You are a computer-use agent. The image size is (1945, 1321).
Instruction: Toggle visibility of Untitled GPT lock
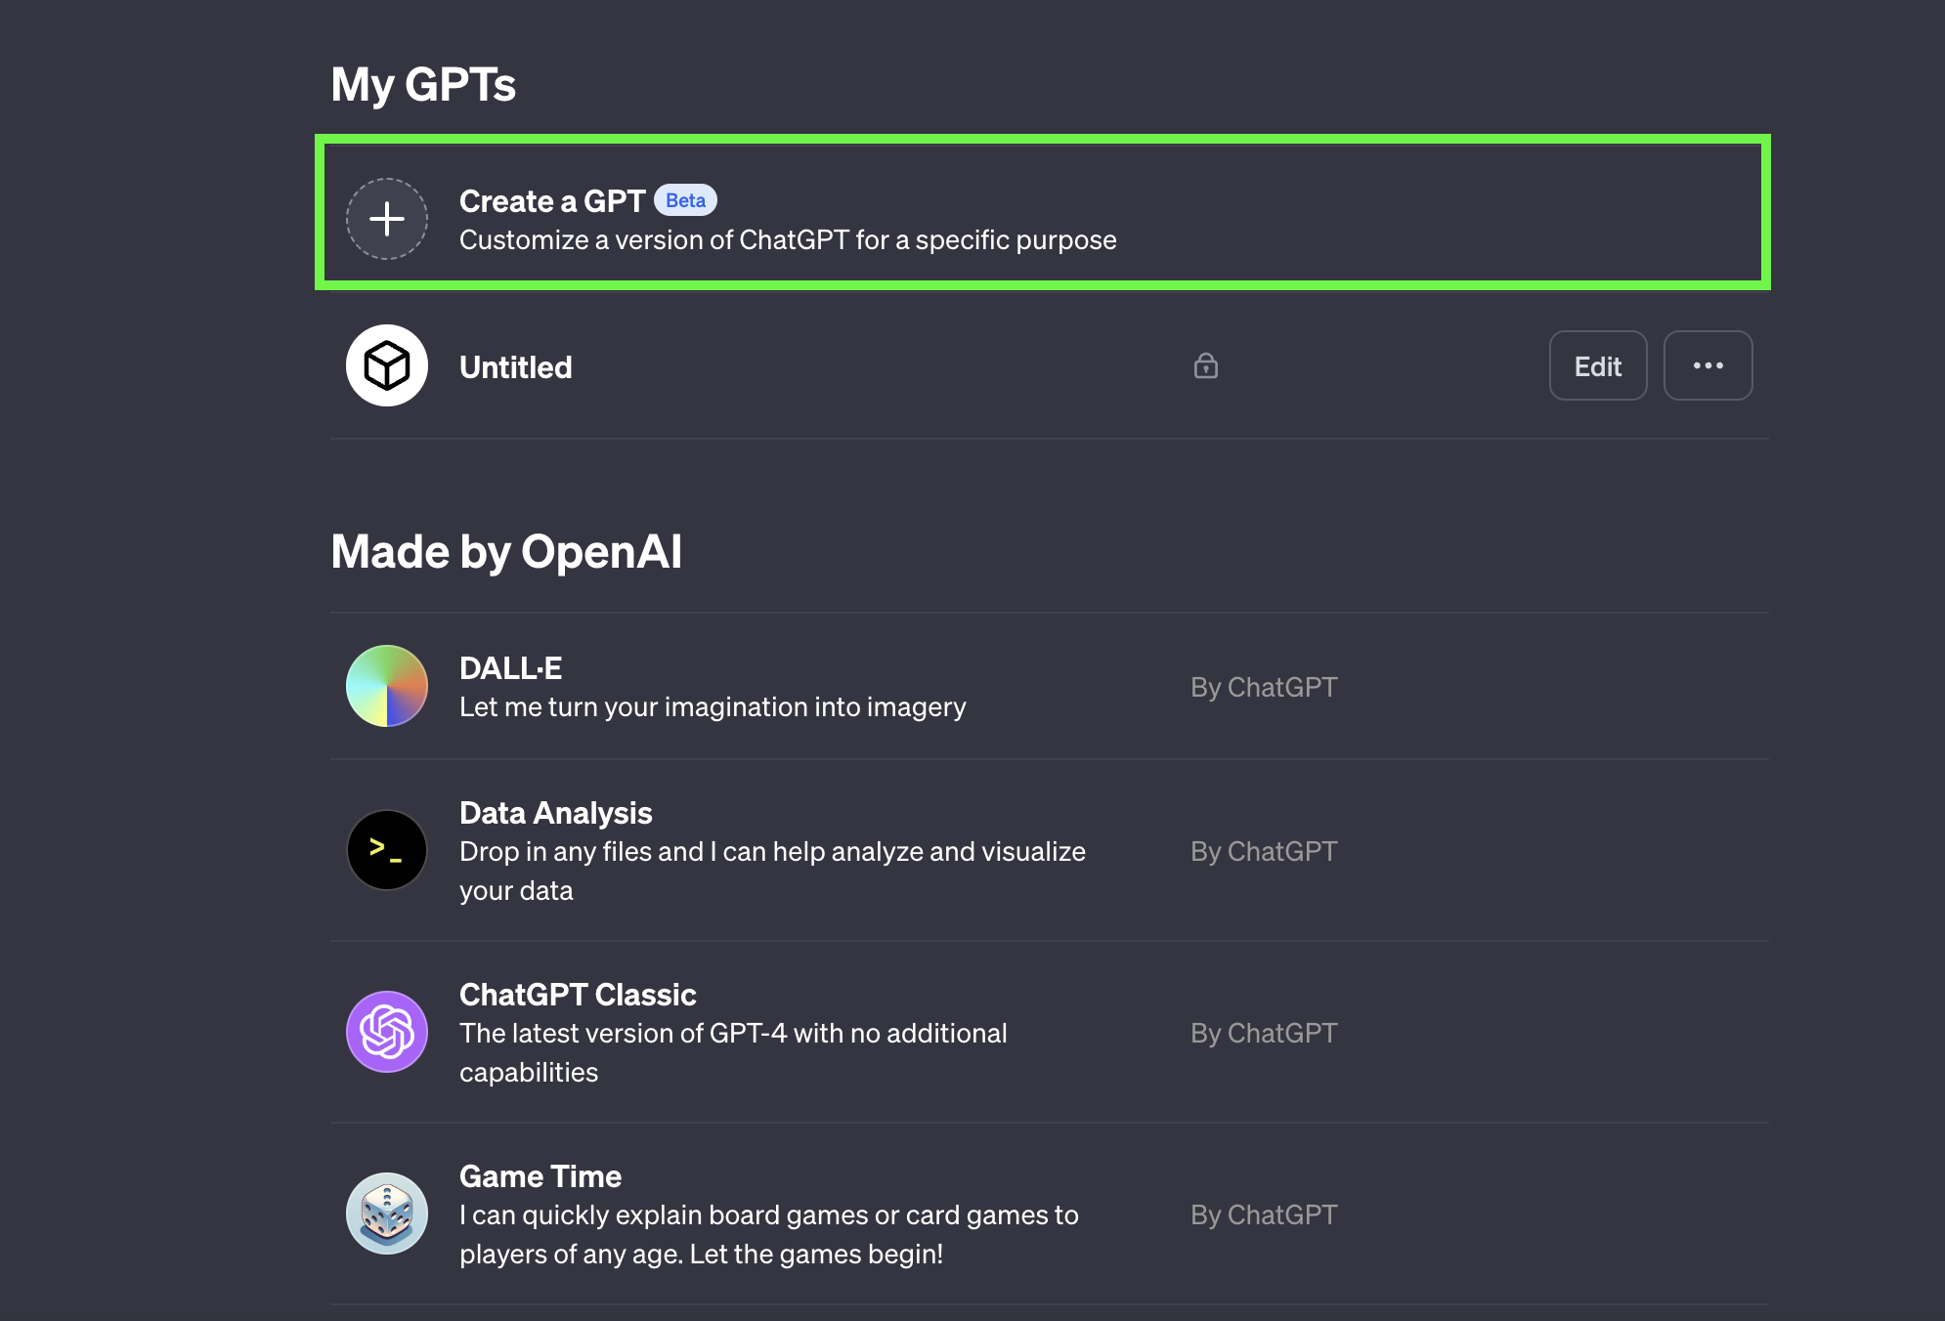[x=1205, y=364]
